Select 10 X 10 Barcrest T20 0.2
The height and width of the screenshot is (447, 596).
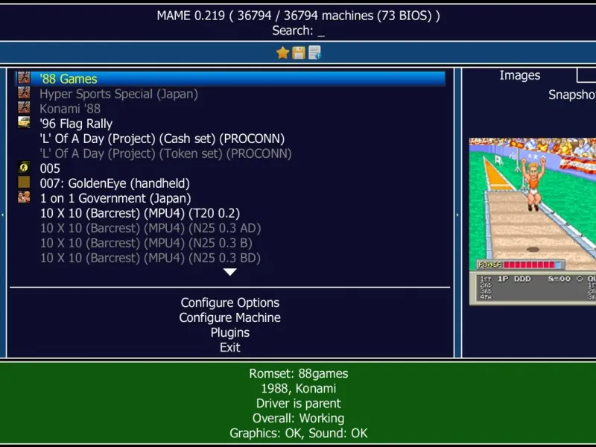click(140, 213)
